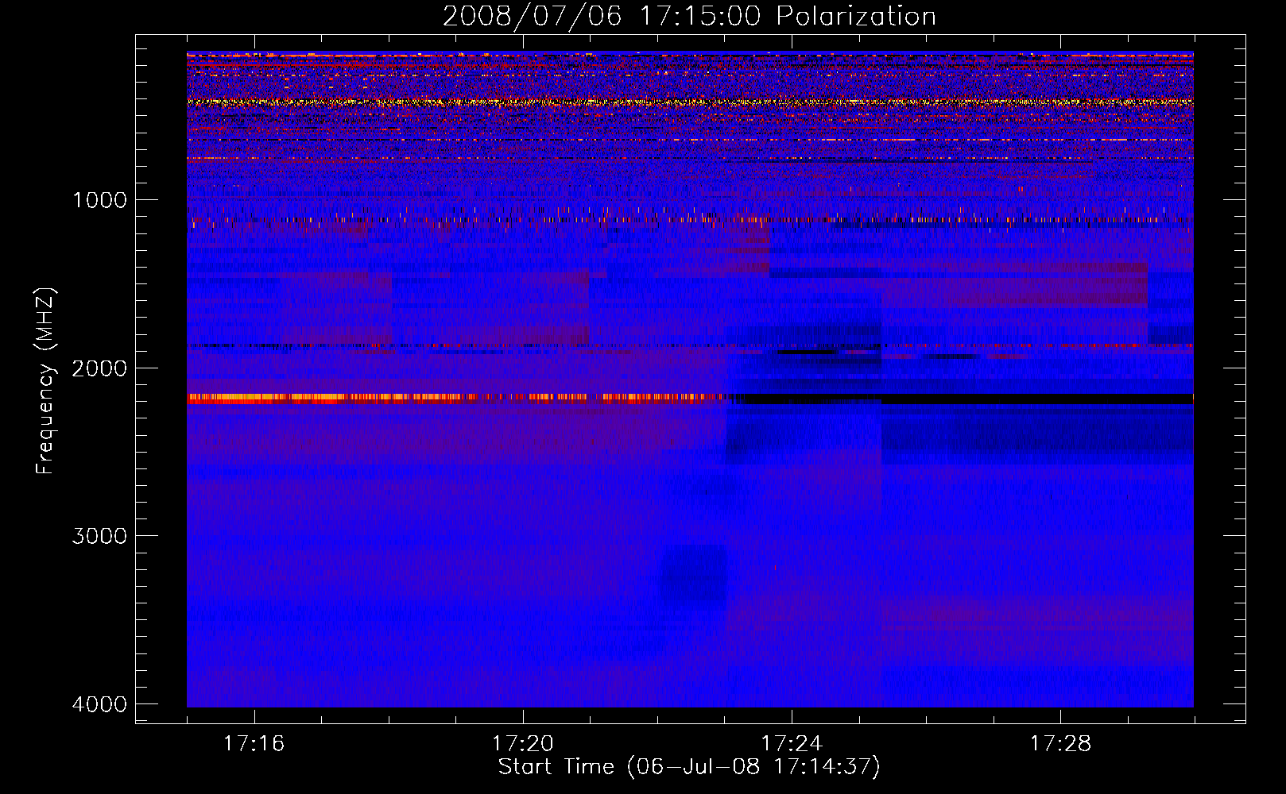The height and width of the screenshot is (794, 1286).
Task: Click the black horizontal band after 17:23
Action: (962, 399)
